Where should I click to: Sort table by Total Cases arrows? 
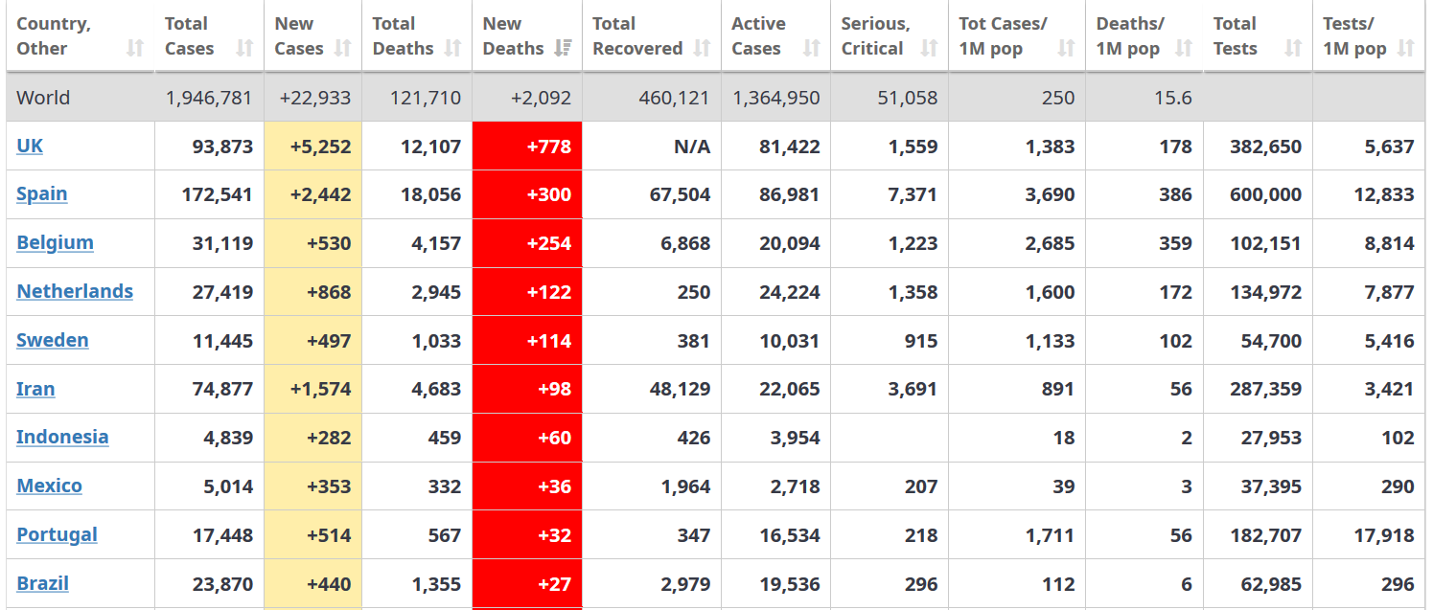[x=244, y=49]
